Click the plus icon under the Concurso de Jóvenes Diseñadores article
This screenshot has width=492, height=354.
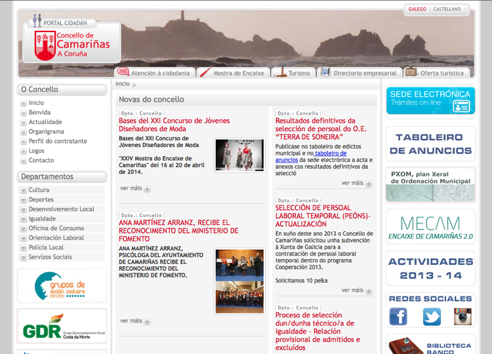pos(147,189)
